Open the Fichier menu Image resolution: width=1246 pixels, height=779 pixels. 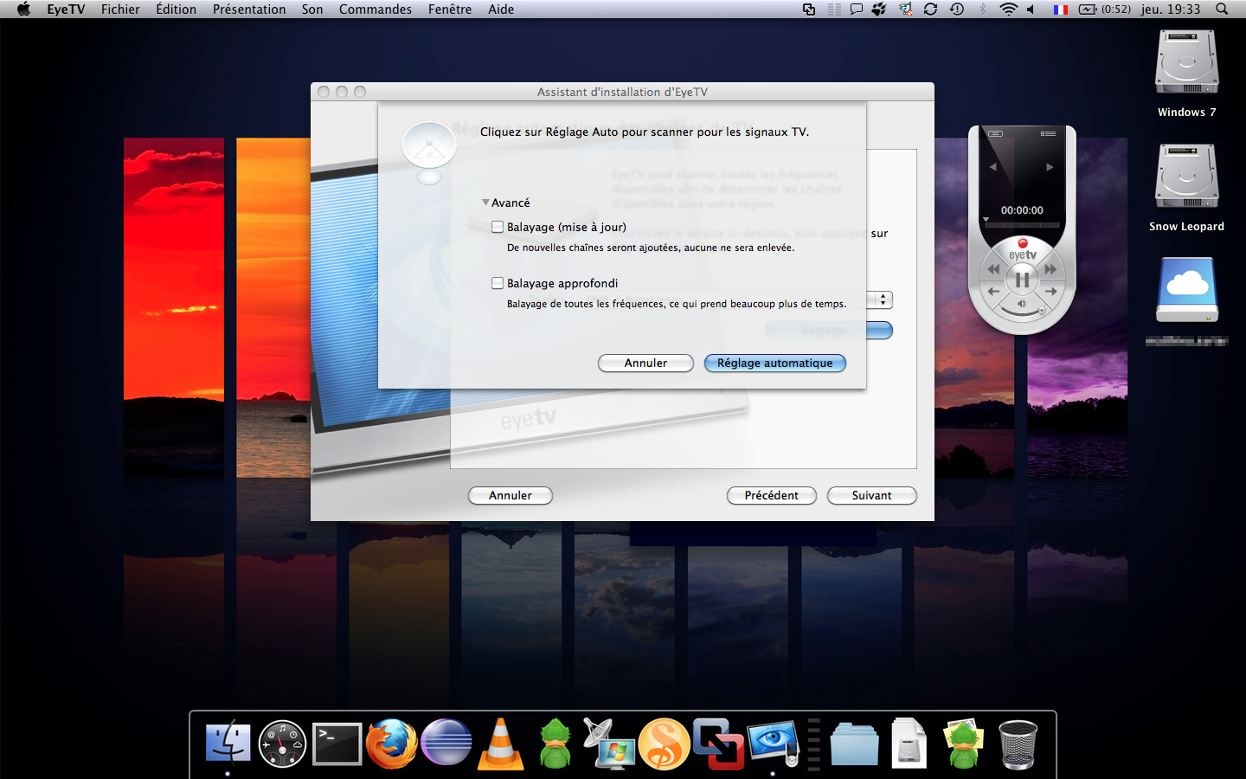coord(120,10)
